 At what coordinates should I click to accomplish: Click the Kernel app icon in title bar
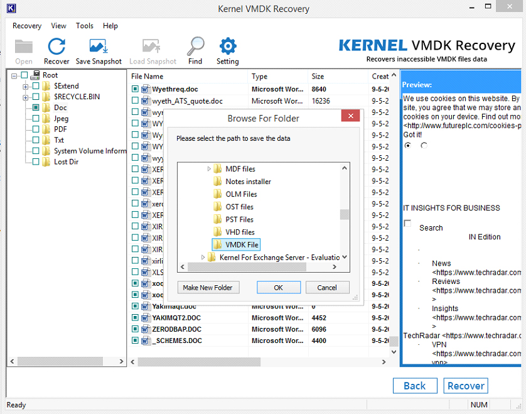point(11,8)
